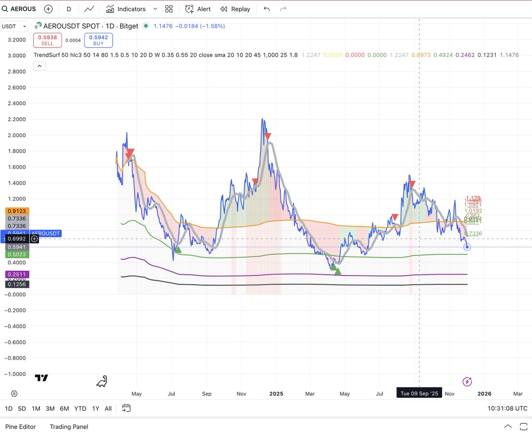The width and height of the screenshot is (532, 435).
Task: Collapse the TrendSurf indicator legend
Action: pyautogui.click(x=39, y=66)
